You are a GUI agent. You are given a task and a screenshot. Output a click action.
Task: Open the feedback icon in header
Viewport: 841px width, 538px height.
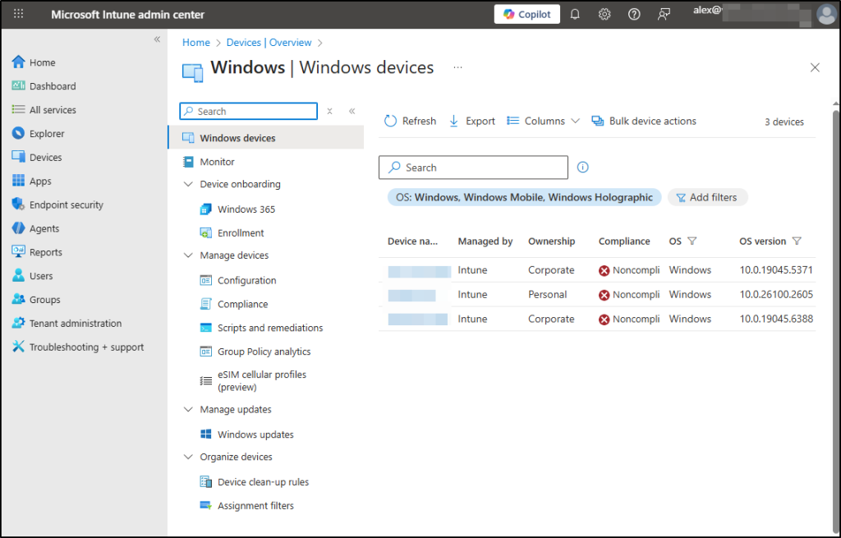point(664,14)
